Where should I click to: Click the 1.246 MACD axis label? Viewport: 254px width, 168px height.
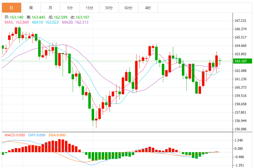239,140
